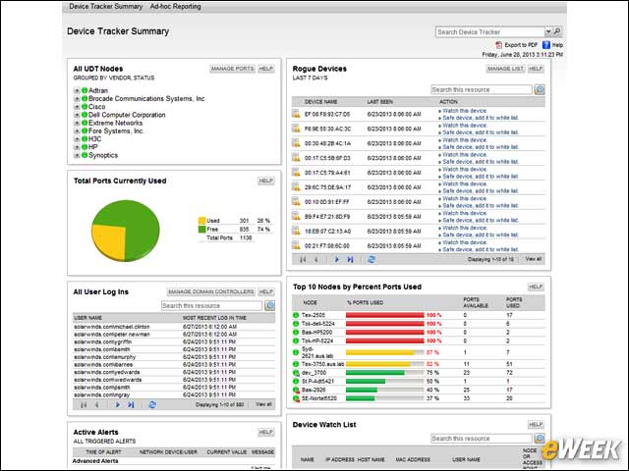Screen dimensions: 629x471
Task: Go to first page in Rogue Devices
Action: (x=303, y=259)
